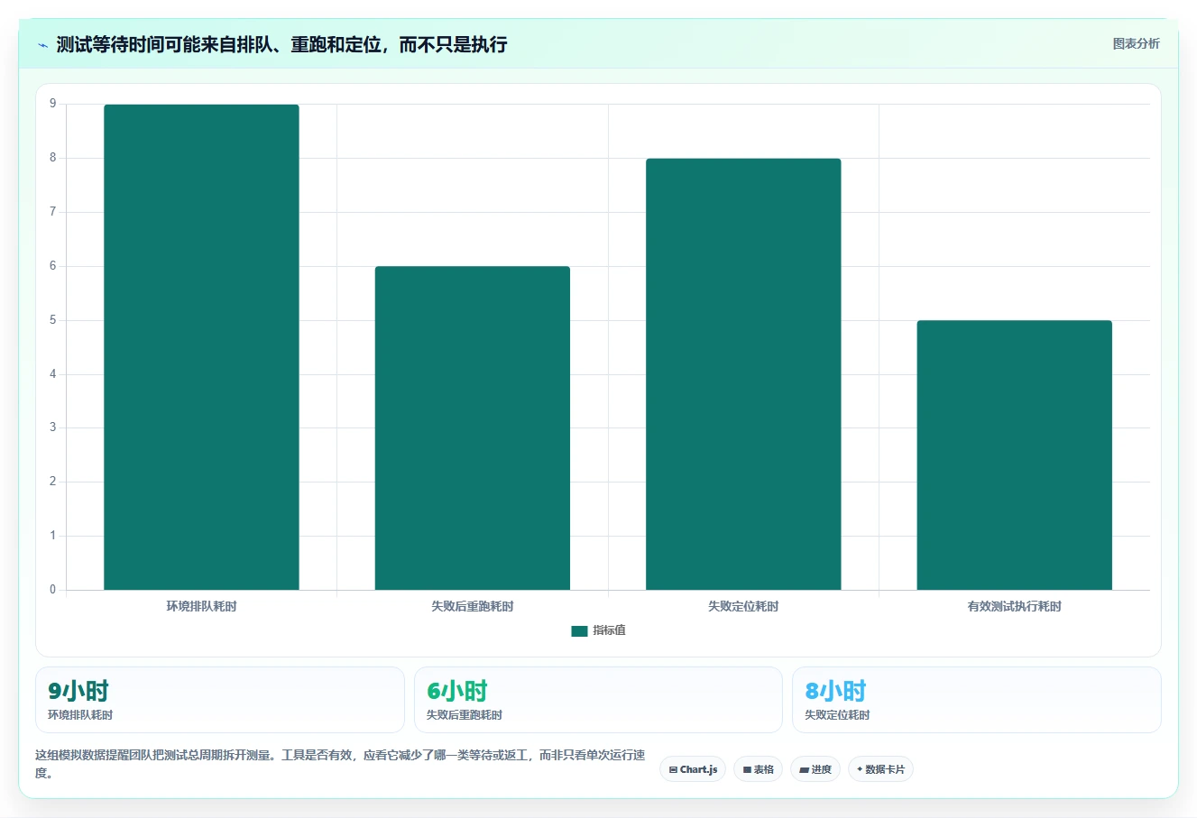The height and width of the screenshot is (818, 1197).
Task: Click the 进度 tag chip
Action: [815, 769]
